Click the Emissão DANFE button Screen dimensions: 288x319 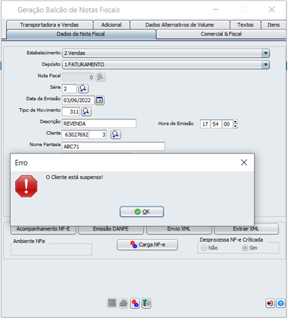111,229
